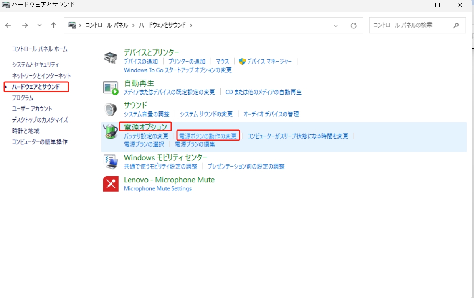Open デバイス マネージャー link
This screenshot has width=474, height=298.
click(269, 61)
